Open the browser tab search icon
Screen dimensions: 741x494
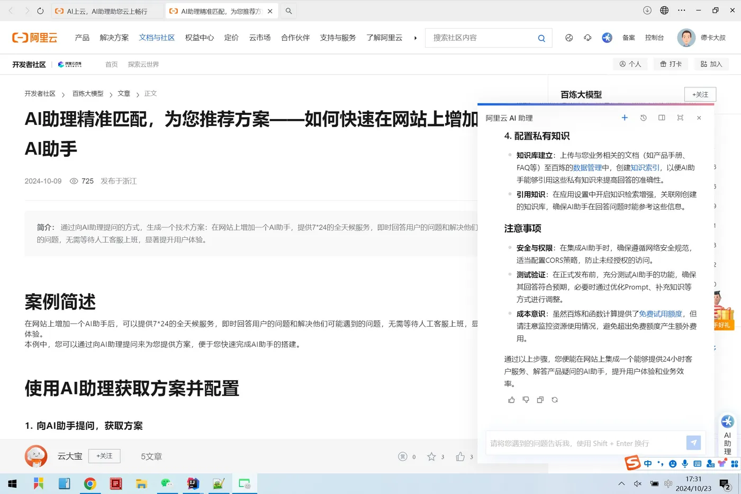coord(288,11)
